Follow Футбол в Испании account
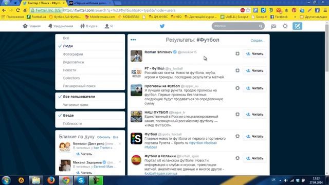 [254, 158]
